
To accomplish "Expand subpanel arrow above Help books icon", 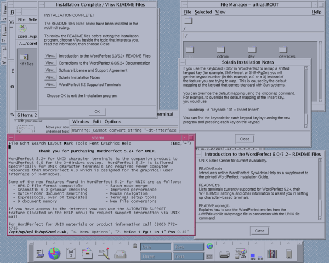I will 272,243.
